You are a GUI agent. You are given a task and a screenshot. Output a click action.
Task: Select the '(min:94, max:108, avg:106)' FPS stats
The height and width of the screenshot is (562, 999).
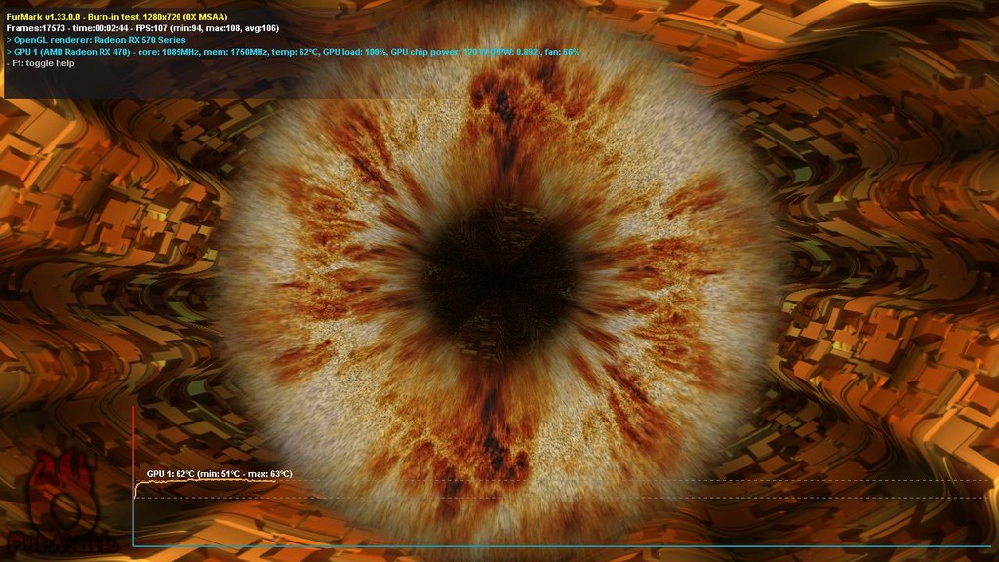(x=226, y=28)
